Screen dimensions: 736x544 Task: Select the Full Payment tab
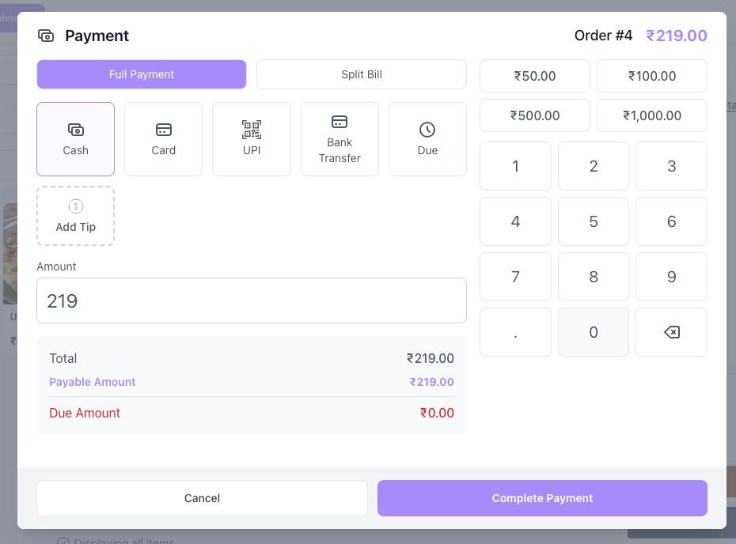[x=141, y=74]
